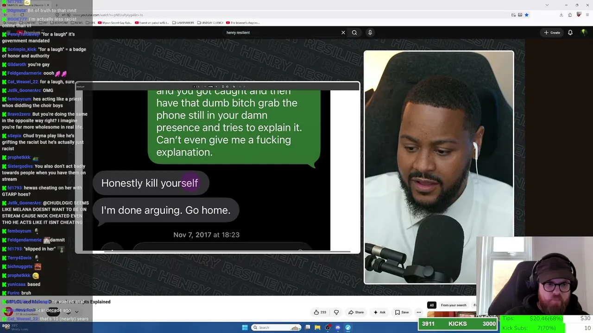This screenshot has height=333, width=593.
Task: Click the YouTube search magnifier button
Action: [354, 32]
